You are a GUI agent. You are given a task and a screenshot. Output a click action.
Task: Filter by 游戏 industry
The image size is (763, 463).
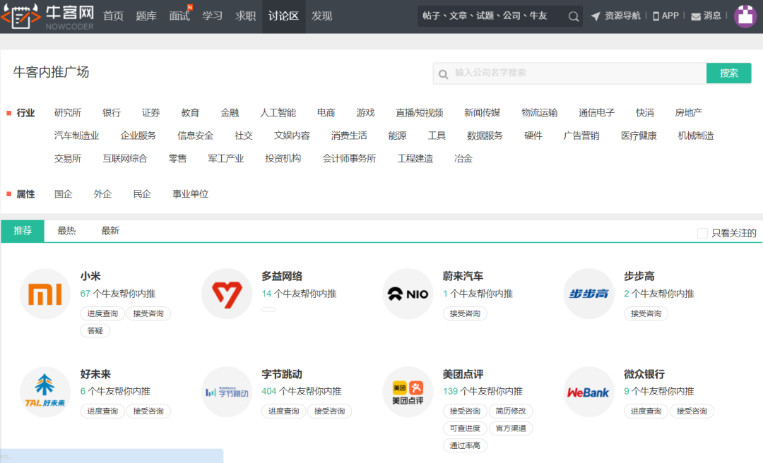[365, 113]
